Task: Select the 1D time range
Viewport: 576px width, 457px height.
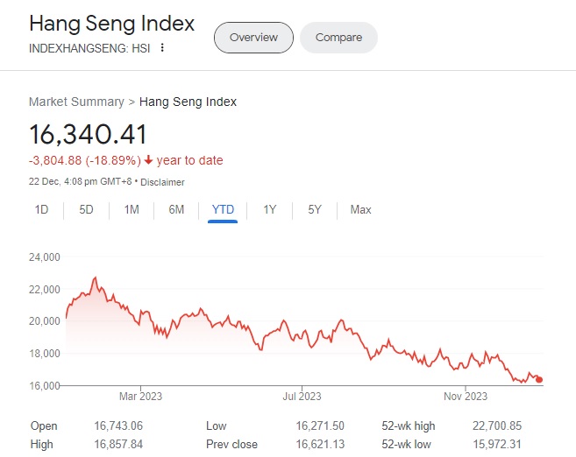Action: tap(41, 209)
